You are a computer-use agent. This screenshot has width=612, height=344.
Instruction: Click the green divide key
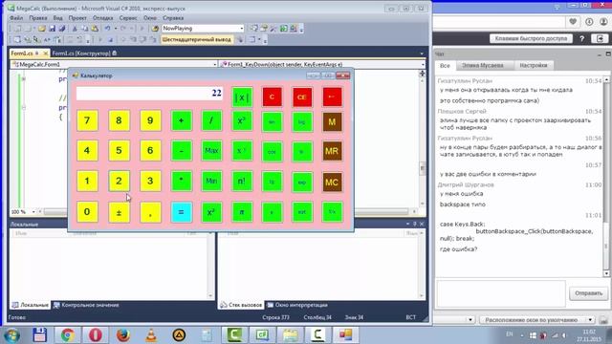(211, 120)
